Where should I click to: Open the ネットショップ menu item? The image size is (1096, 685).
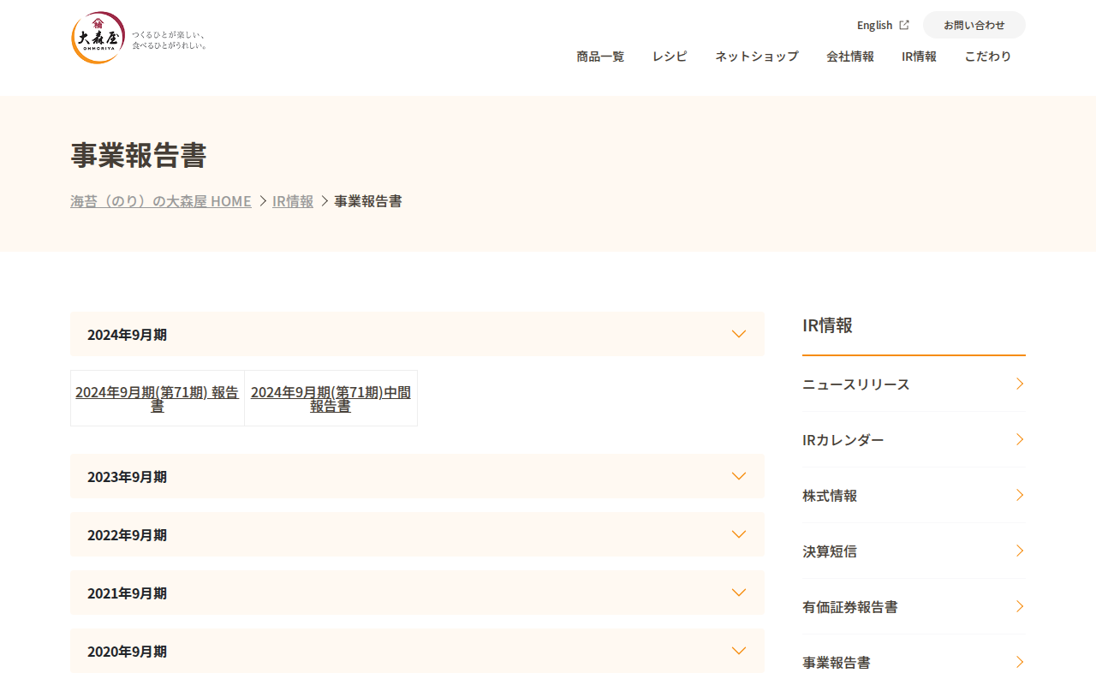[757, 56]
